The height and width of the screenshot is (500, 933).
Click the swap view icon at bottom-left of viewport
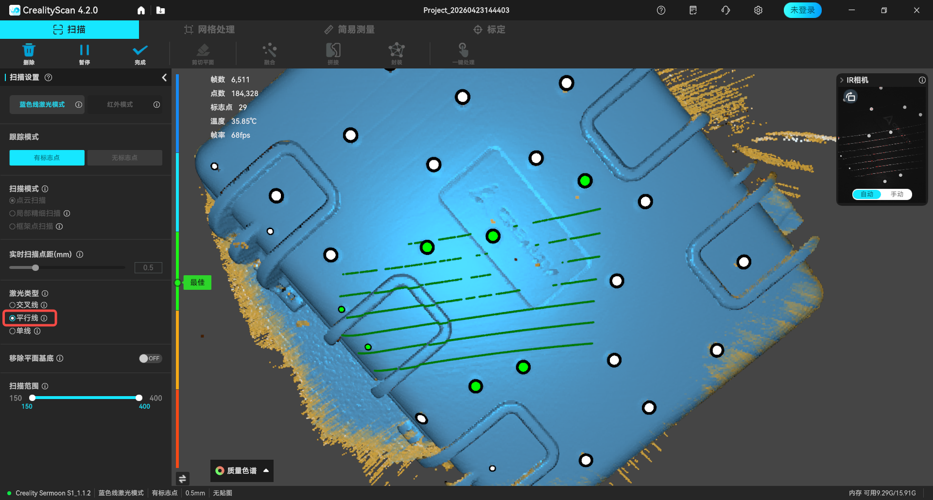(x=183, y=479)
